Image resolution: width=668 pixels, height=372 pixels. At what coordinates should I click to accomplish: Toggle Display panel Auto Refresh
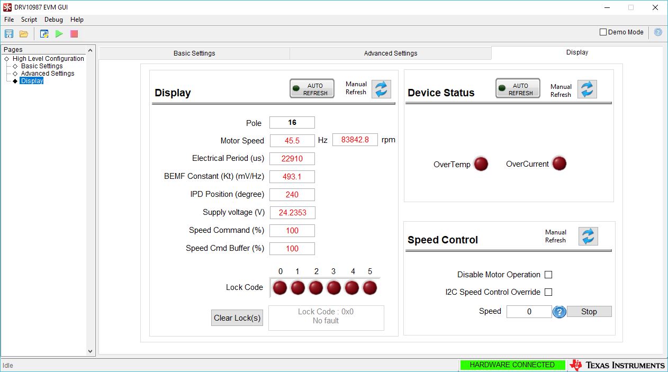312,88
